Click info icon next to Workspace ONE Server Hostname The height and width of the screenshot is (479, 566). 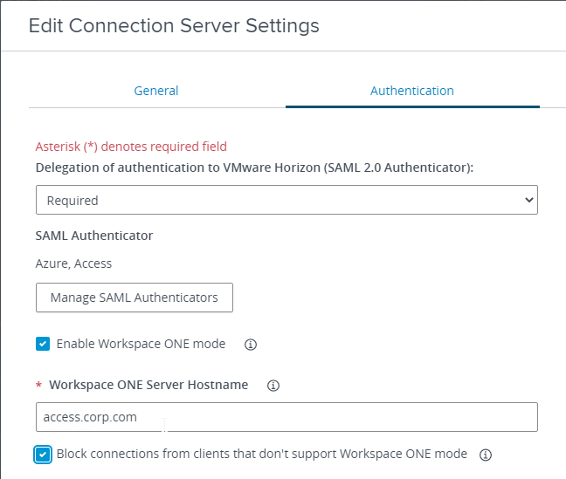(x=273, y=386)
